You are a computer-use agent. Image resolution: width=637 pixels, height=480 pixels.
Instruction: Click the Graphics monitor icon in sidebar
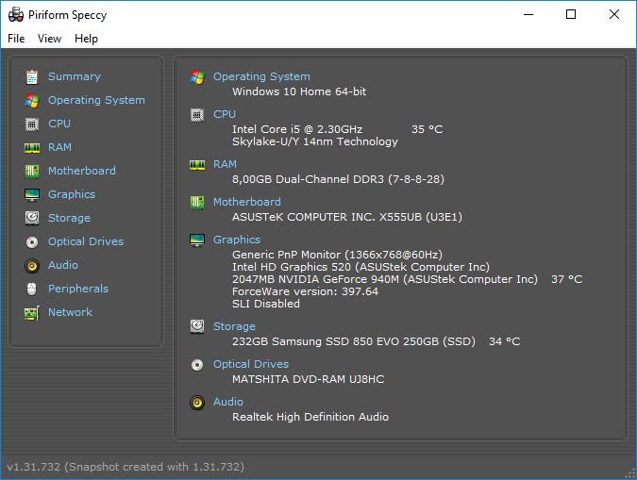point(32,195)
